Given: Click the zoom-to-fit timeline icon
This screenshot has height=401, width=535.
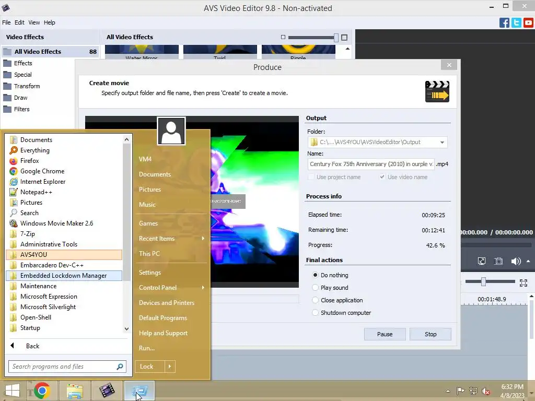Looking at the screenshot, I should (x=524, y=282).
